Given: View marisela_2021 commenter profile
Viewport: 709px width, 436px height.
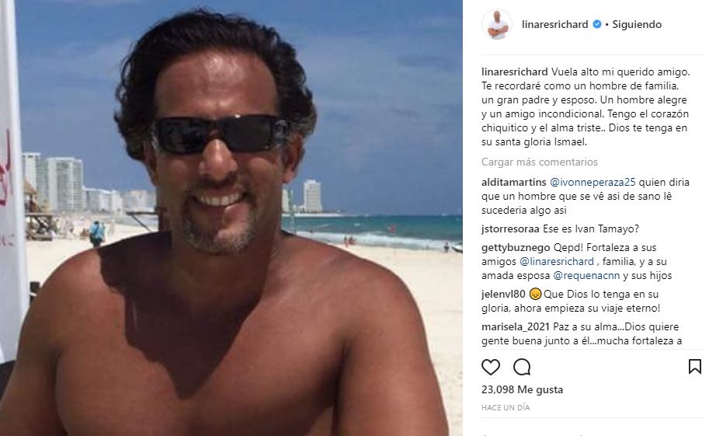Looking at the screenshot, I should coord(516,326).
